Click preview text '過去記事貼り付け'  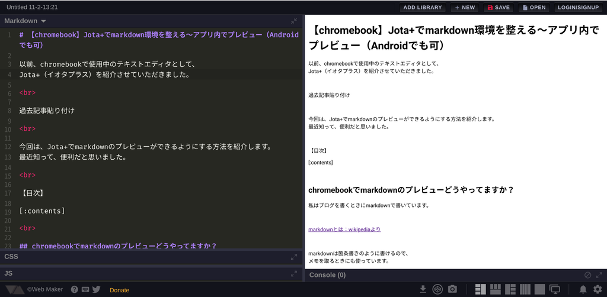click(x=330, y=95)
